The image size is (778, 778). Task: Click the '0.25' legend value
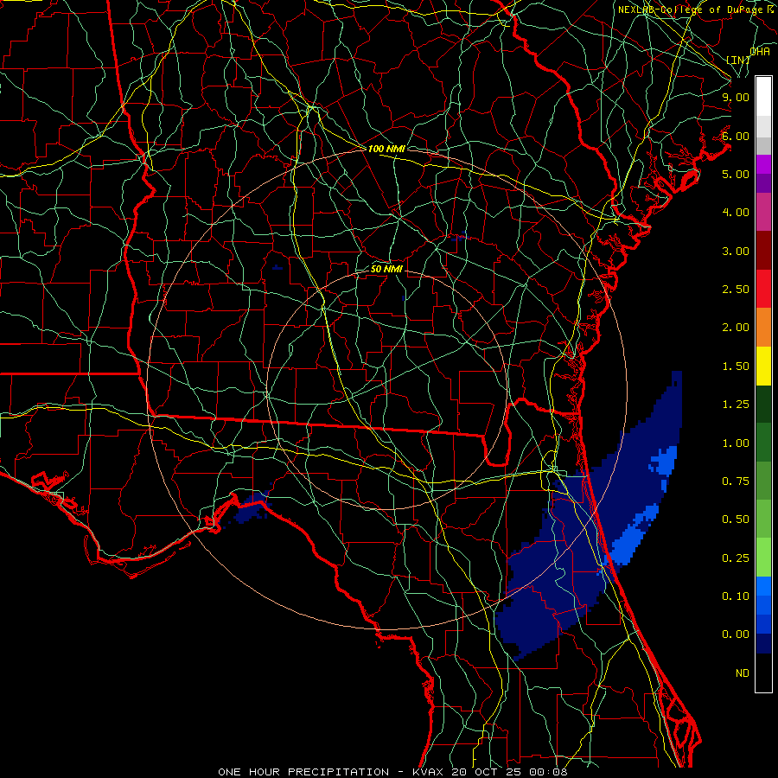736,558
